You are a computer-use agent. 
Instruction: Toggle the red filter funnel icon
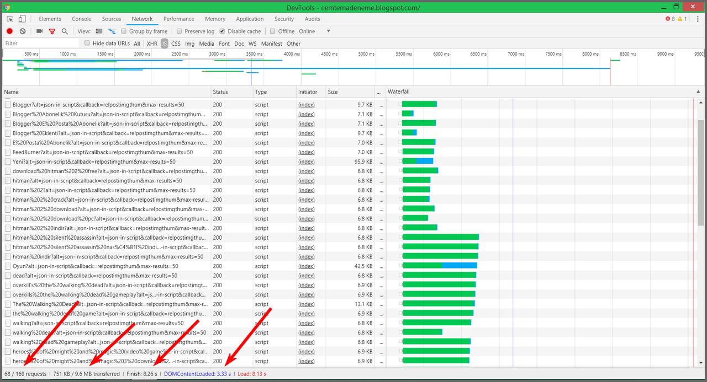click(x=52, y=31)
